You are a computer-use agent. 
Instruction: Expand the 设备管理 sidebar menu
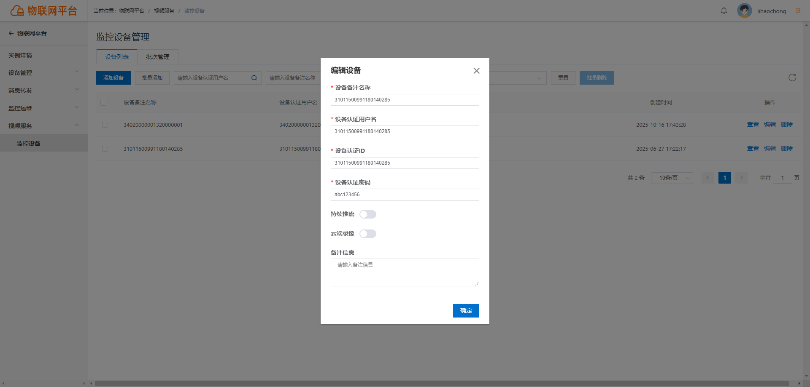44,73
